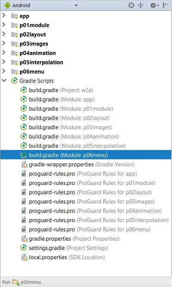
Task: Open the Android view dropdown arrow
Action: [x=76, y=6]
